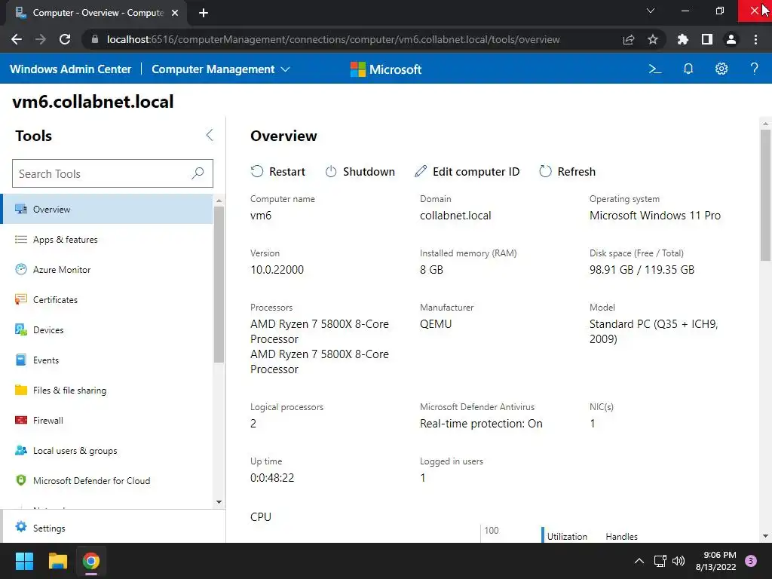Viewport: 772px width, 579px height.
Task: Select Overview in the tools list
Action: coord(107,210)
